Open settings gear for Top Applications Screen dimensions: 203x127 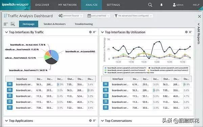pyautogui.click(x=90, y=121)
